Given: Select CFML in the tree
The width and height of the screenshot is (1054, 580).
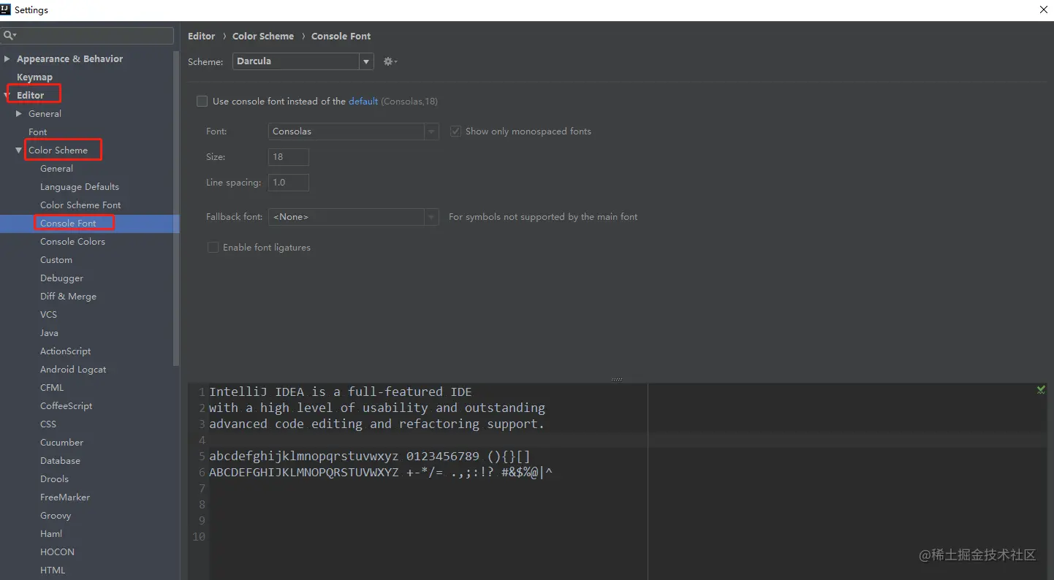Looking at the screenshot, I should tap(52, 387).
